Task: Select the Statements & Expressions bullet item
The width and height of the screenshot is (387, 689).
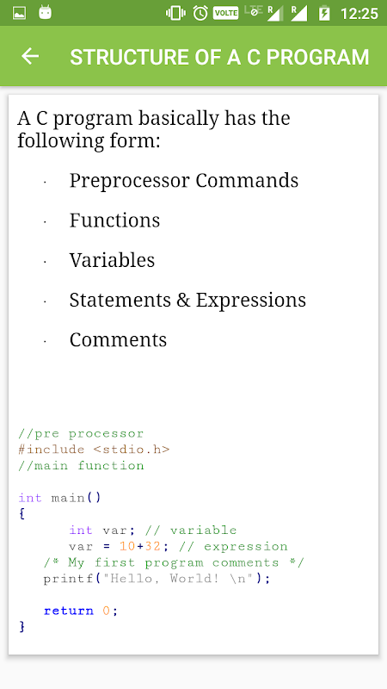Action: click(187, 300)
